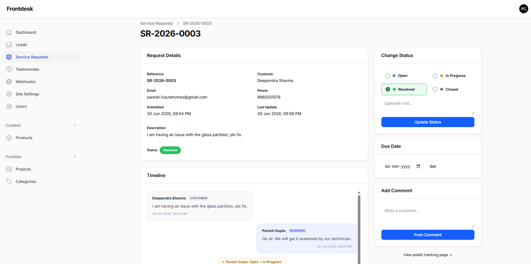Open Testimonials in the sidebar

click(x=41, y=69)
